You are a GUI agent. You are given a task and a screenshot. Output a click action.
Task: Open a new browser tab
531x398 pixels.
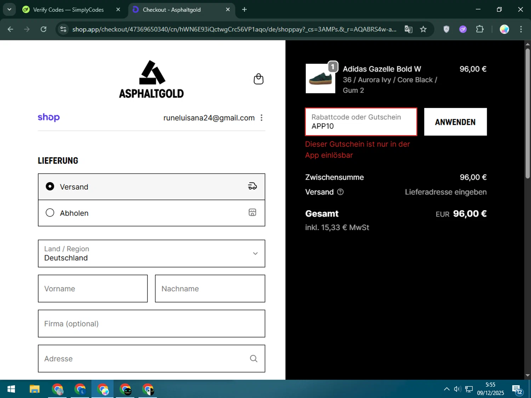[244, 10]
